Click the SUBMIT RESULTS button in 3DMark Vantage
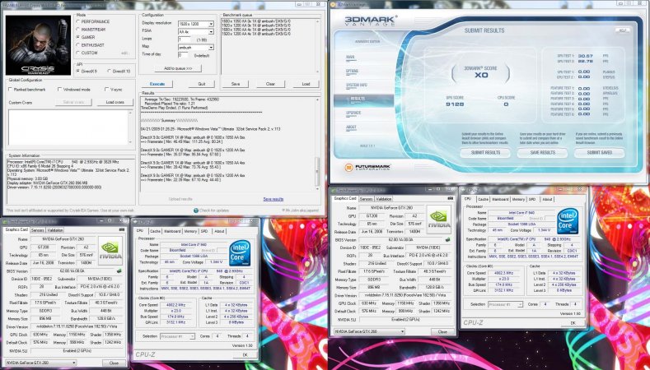This screenshot has width=650, height=370. (x=485, y=153)
